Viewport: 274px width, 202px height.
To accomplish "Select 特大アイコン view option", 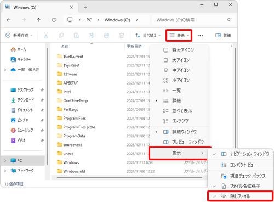I will 179,50.
